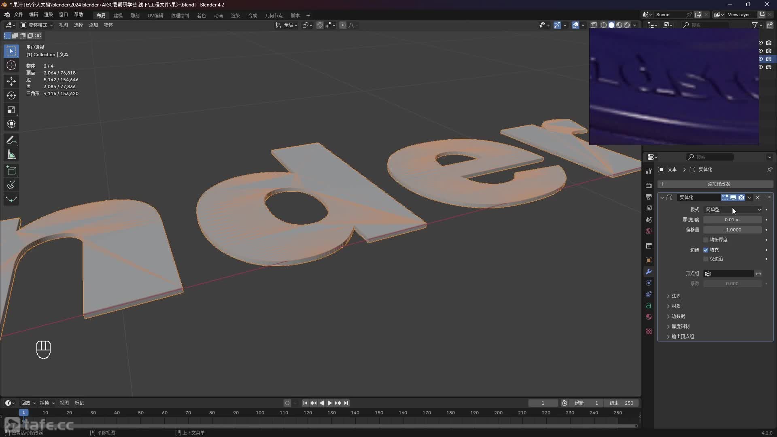Open the Output properties tab
This screenshot has height=437, width=777.
tap(649, 197)
